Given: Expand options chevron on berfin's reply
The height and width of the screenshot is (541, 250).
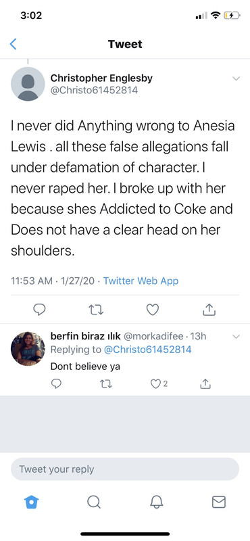Looking at the screenshot, I should pos(236,336).
